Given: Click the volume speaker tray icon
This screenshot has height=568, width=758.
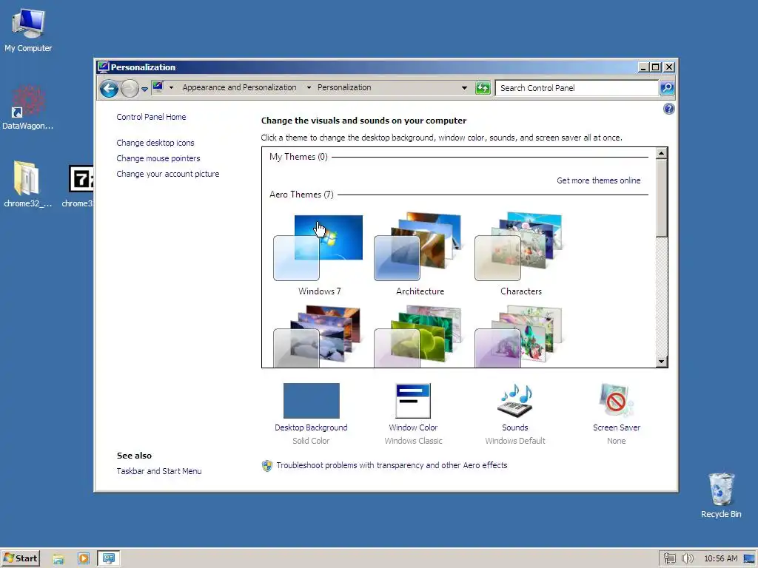Looking at the screenshot, I should click(687, 558).
